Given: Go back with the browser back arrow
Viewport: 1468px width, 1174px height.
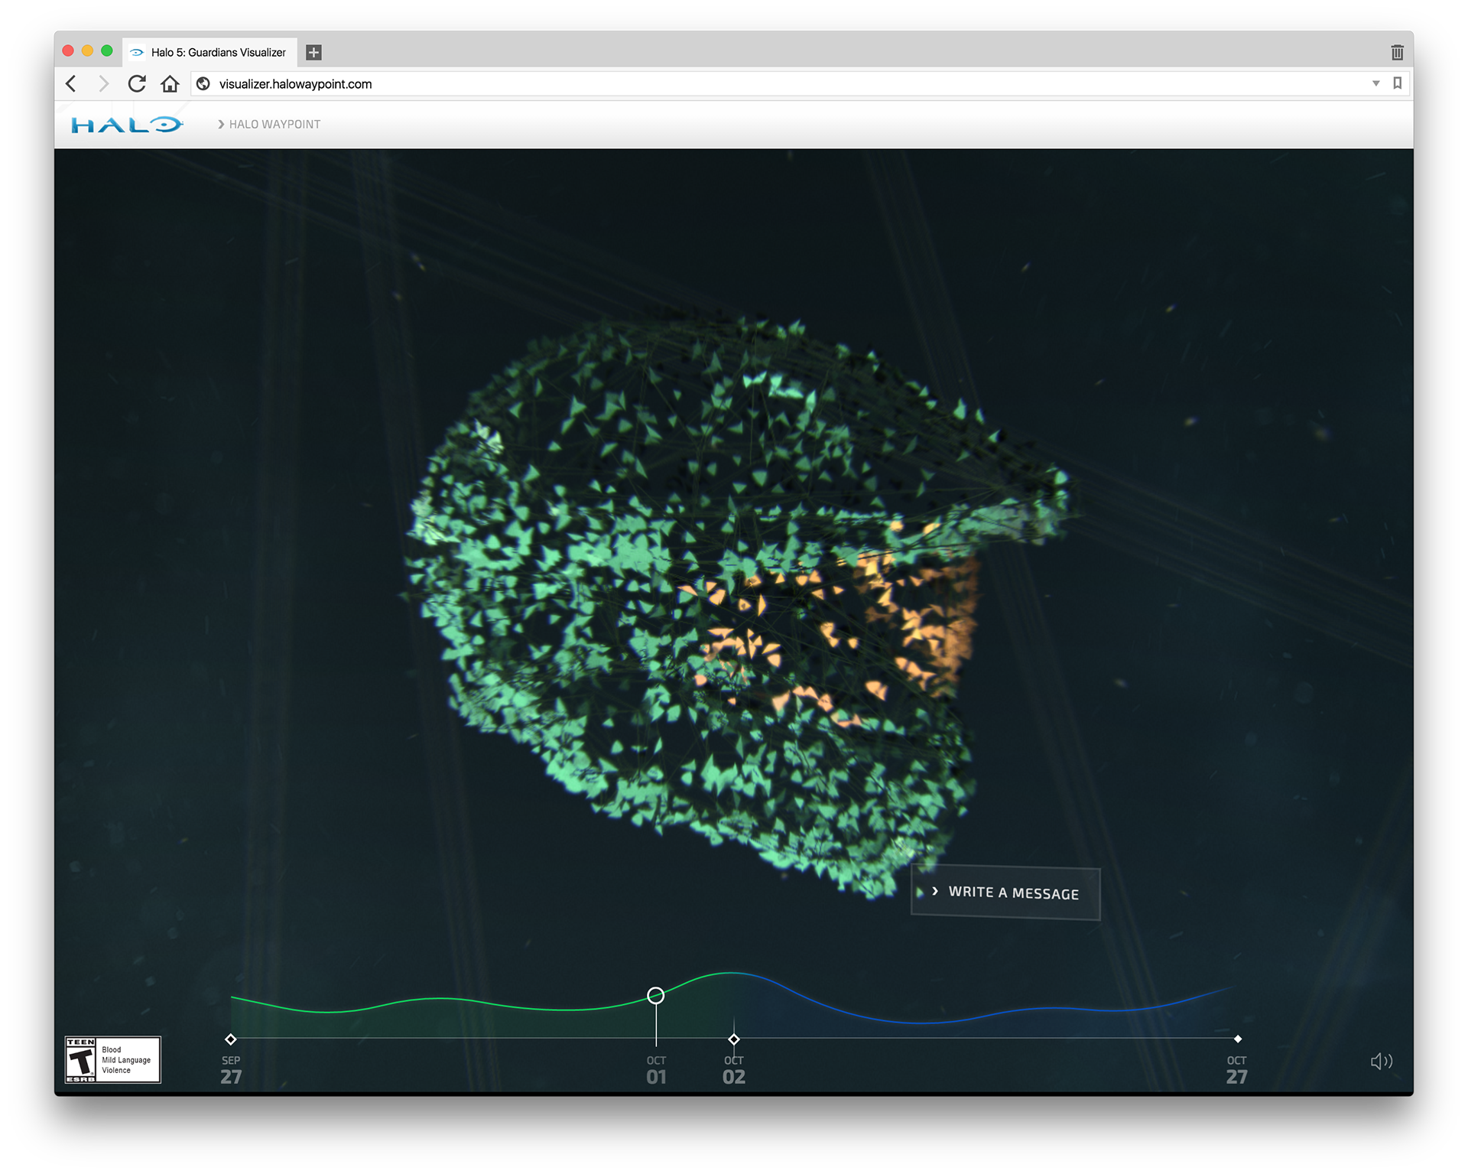Looking at the screenshot, I should pyautogui.click(x=71, y=83).
